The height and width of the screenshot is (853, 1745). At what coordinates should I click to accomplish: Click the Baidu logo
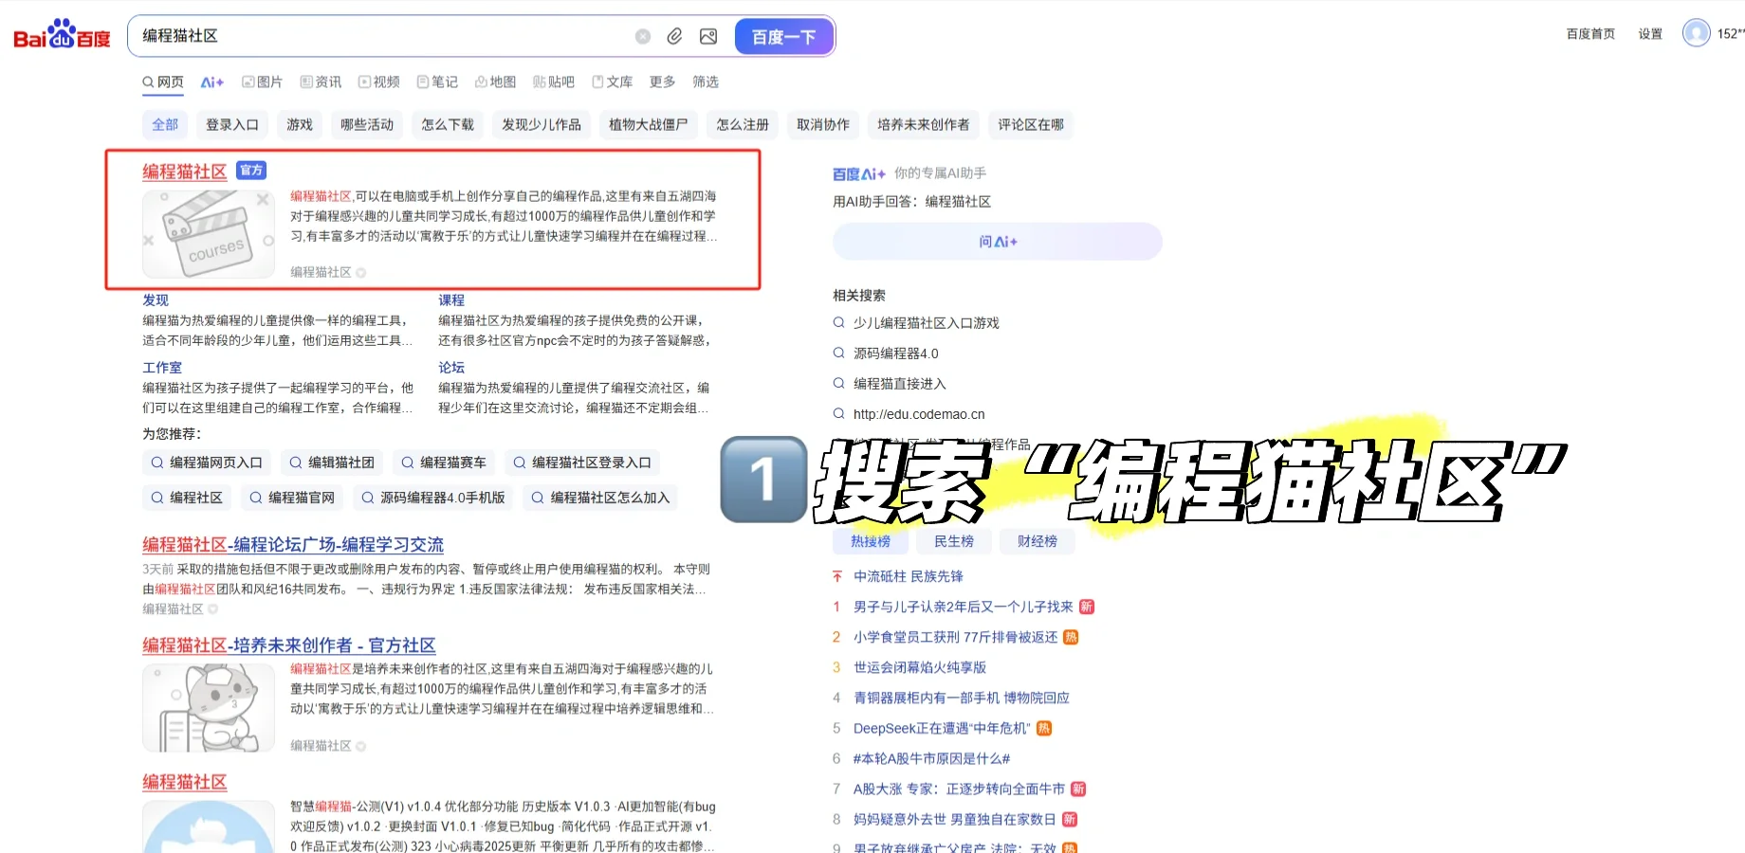pos(60,34)
